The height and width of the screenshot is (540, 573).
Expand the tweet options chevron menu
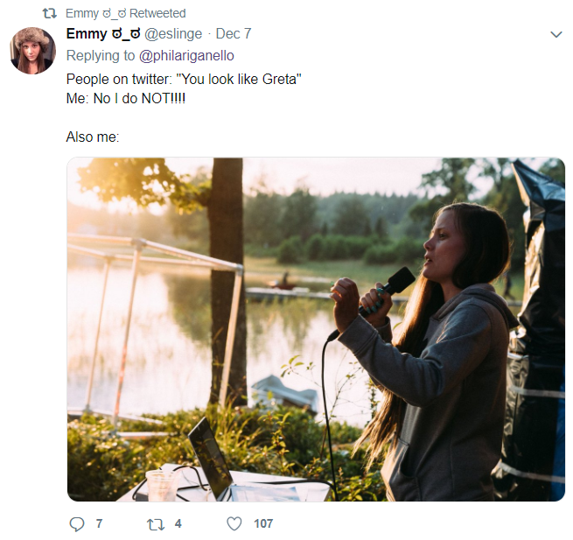click(556, 34)
